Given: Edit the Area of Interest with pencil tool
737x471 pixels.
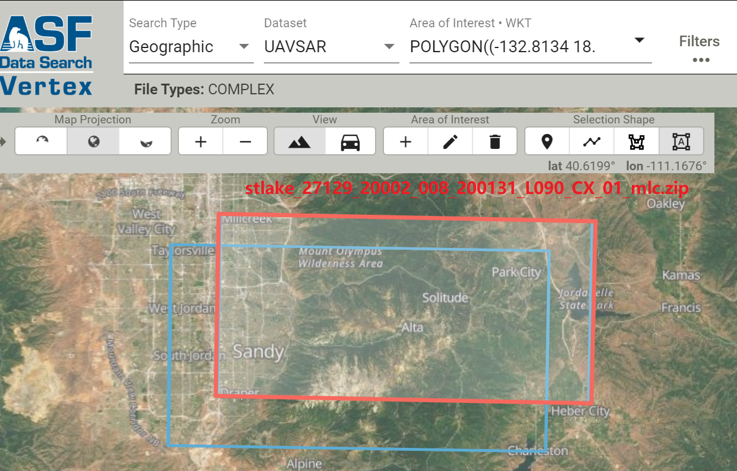Looking at the screenshot, I should pyautogui.click(x=450, y=141).
